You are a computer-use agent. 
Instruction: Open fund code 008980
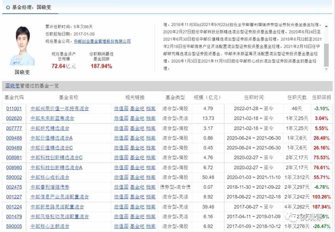pyautogui.click(x=14, y=168)
